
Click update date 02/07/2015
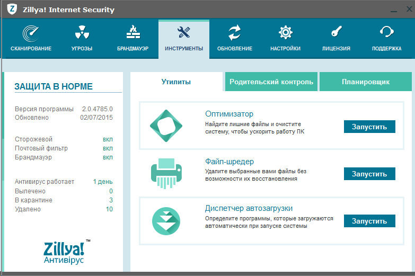[x=96, y=118]
